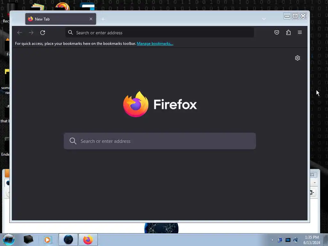
Task: Expand the list all tabs chevron
Action: click(264, 19)
